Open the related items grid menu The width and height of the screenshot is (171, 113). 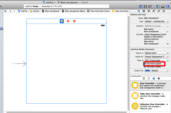pyautogui.click(x=5, y=11)
